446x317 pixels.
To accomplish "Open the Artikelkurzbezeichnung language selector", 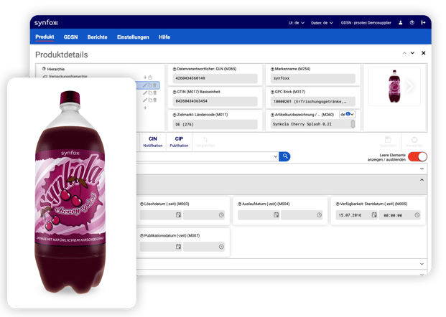I will (348, 114).
